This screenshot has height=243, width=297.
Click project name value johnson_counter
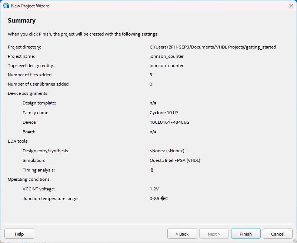167,56
